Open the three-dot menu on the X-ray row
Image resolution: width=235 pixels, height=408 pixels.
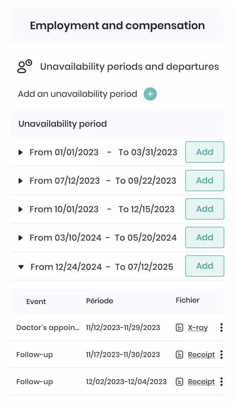(221, 327)
